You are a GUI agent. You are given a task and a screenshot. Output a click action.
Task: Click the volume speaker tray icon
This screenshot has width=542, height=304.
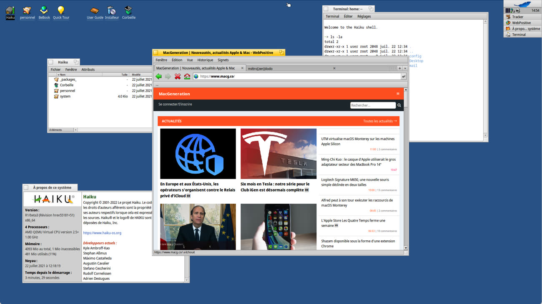[518, 10]
